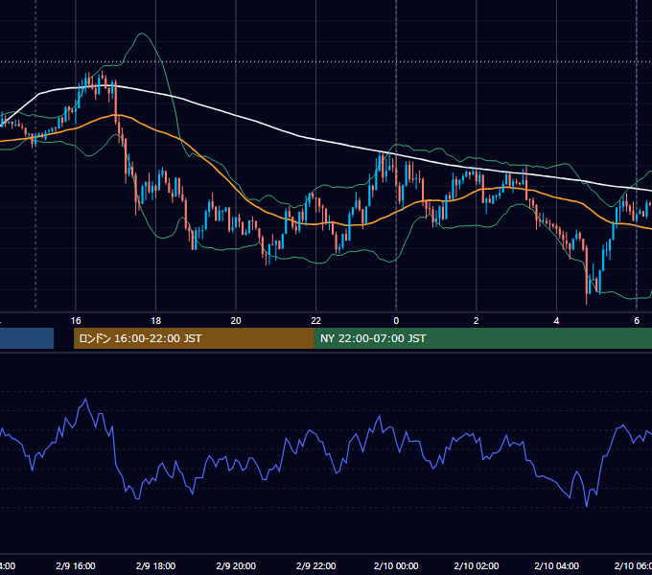Click the 2/10 00:00 label on oscillator axis
Image resolution: width=652 pixels, height=575 pixels.
(396, 565)
